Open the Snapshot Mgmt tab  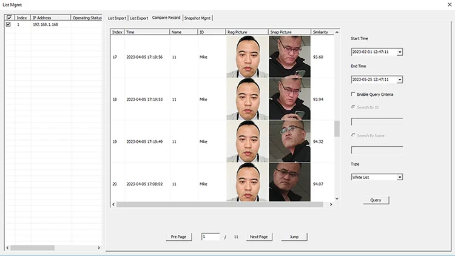[x=198, y=18]
